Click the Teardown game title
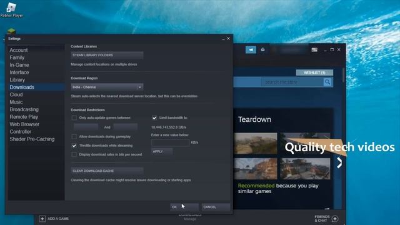 (x=254, y=119)
